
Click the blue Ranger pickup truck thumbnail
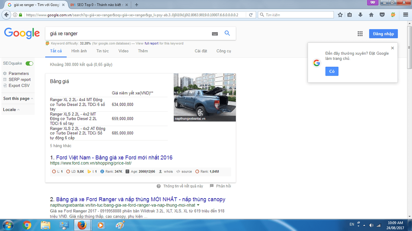point(205,98)
